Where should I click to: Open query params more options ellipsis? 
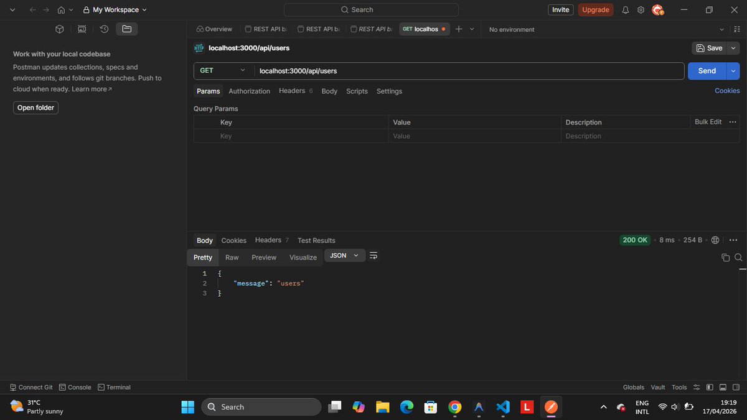pos(733,122)
